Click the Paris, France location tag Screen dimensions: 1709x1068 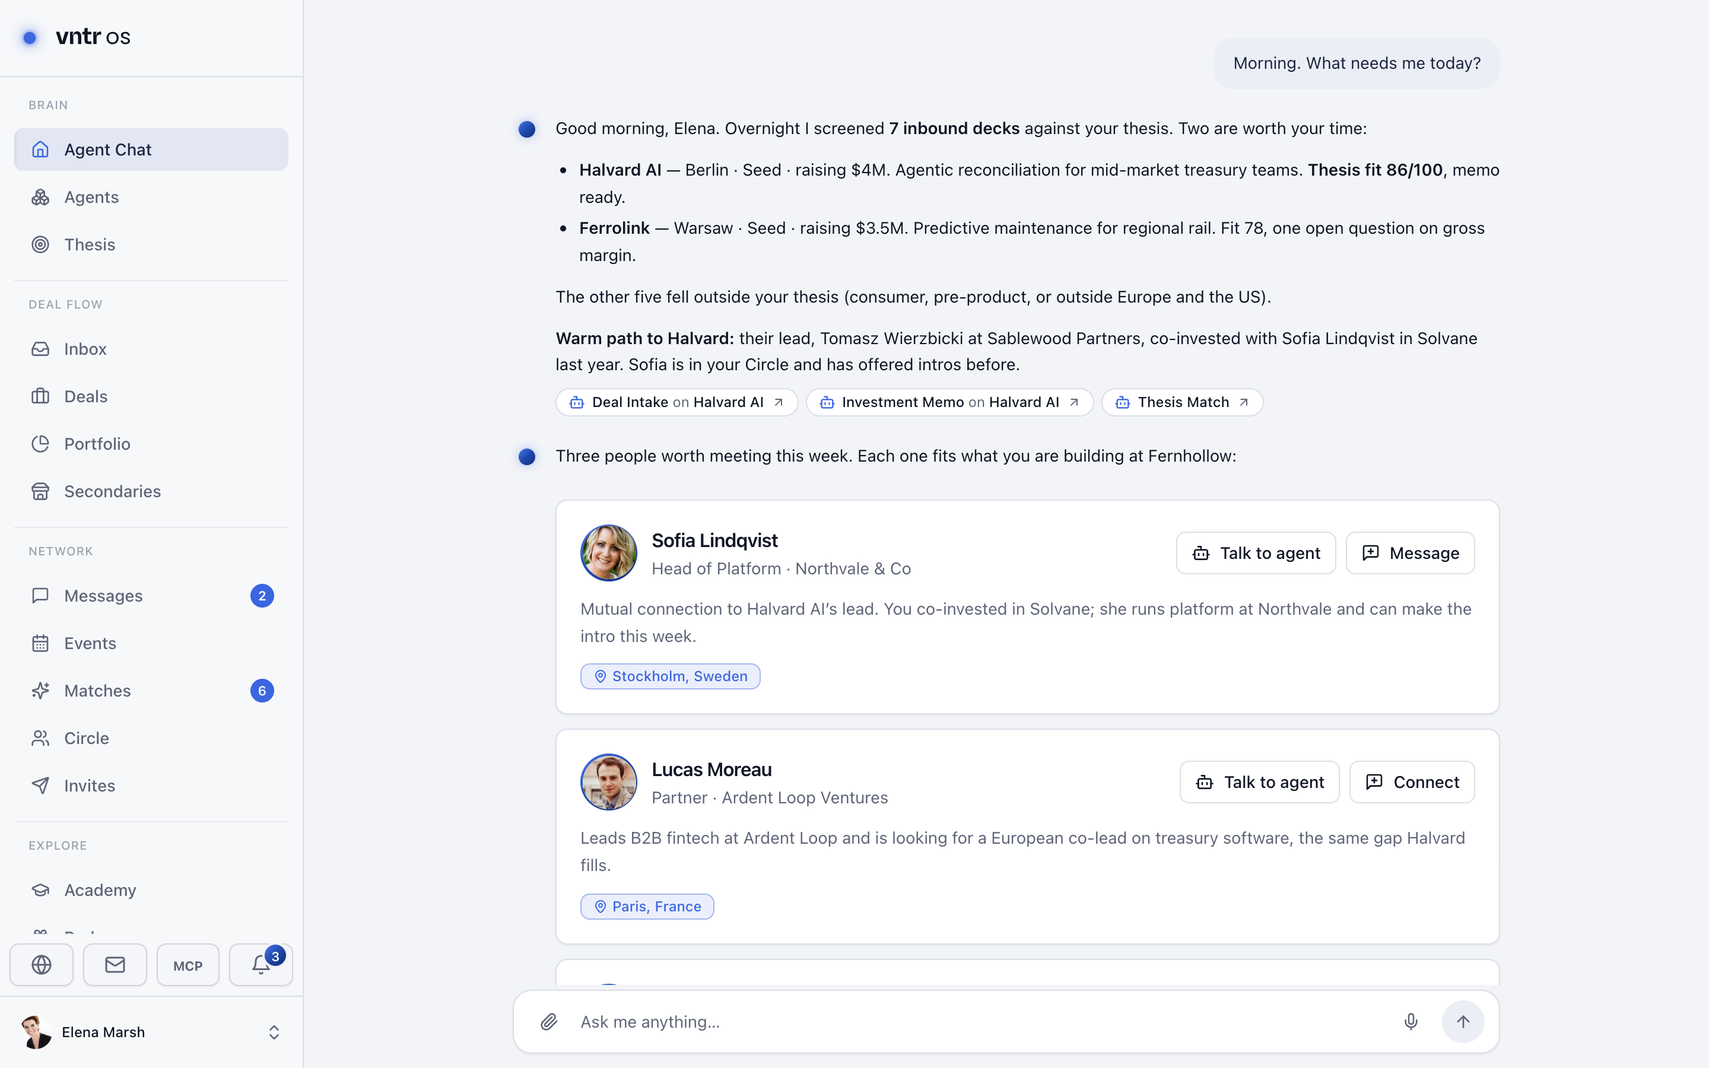point(647,906)
